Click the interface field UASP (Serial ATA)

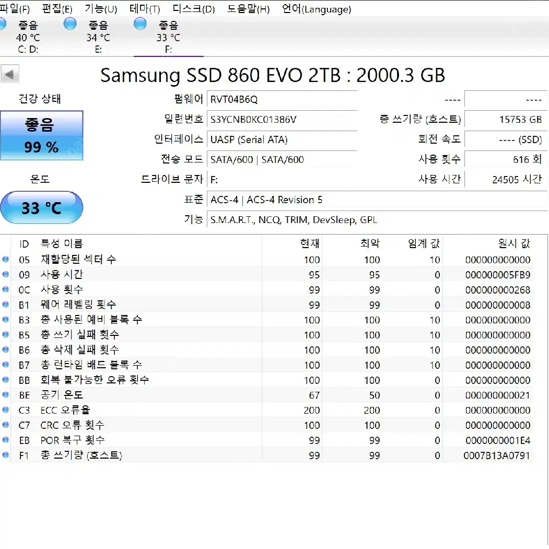click(282, 139)
